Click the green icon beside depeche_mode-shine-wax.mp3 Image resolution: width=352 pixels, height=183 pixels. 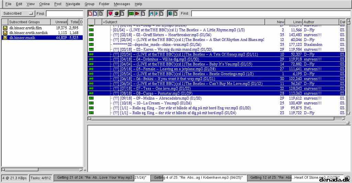(x=91, y=44)
